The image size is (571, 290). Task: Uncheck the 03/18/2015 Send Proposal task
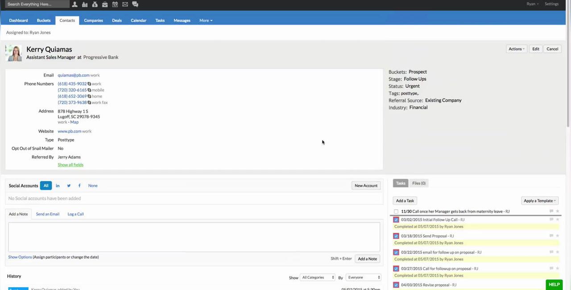[396, 236]
